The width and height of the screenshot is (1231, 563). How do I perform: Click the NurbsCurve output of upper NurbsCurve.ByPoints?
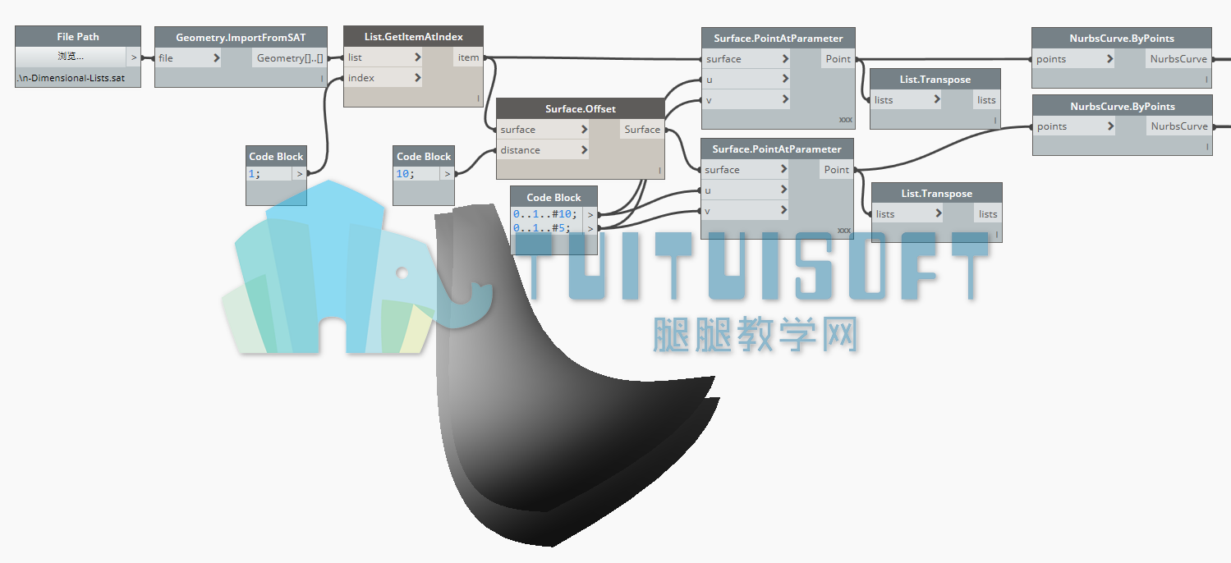click(x=1178, y=59)
